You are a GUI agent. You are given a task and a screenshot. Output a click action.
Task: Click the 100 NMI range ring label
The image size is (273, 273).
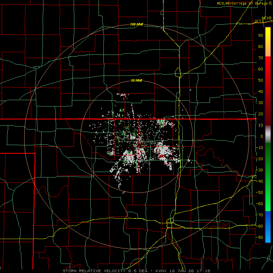(136, 24)
